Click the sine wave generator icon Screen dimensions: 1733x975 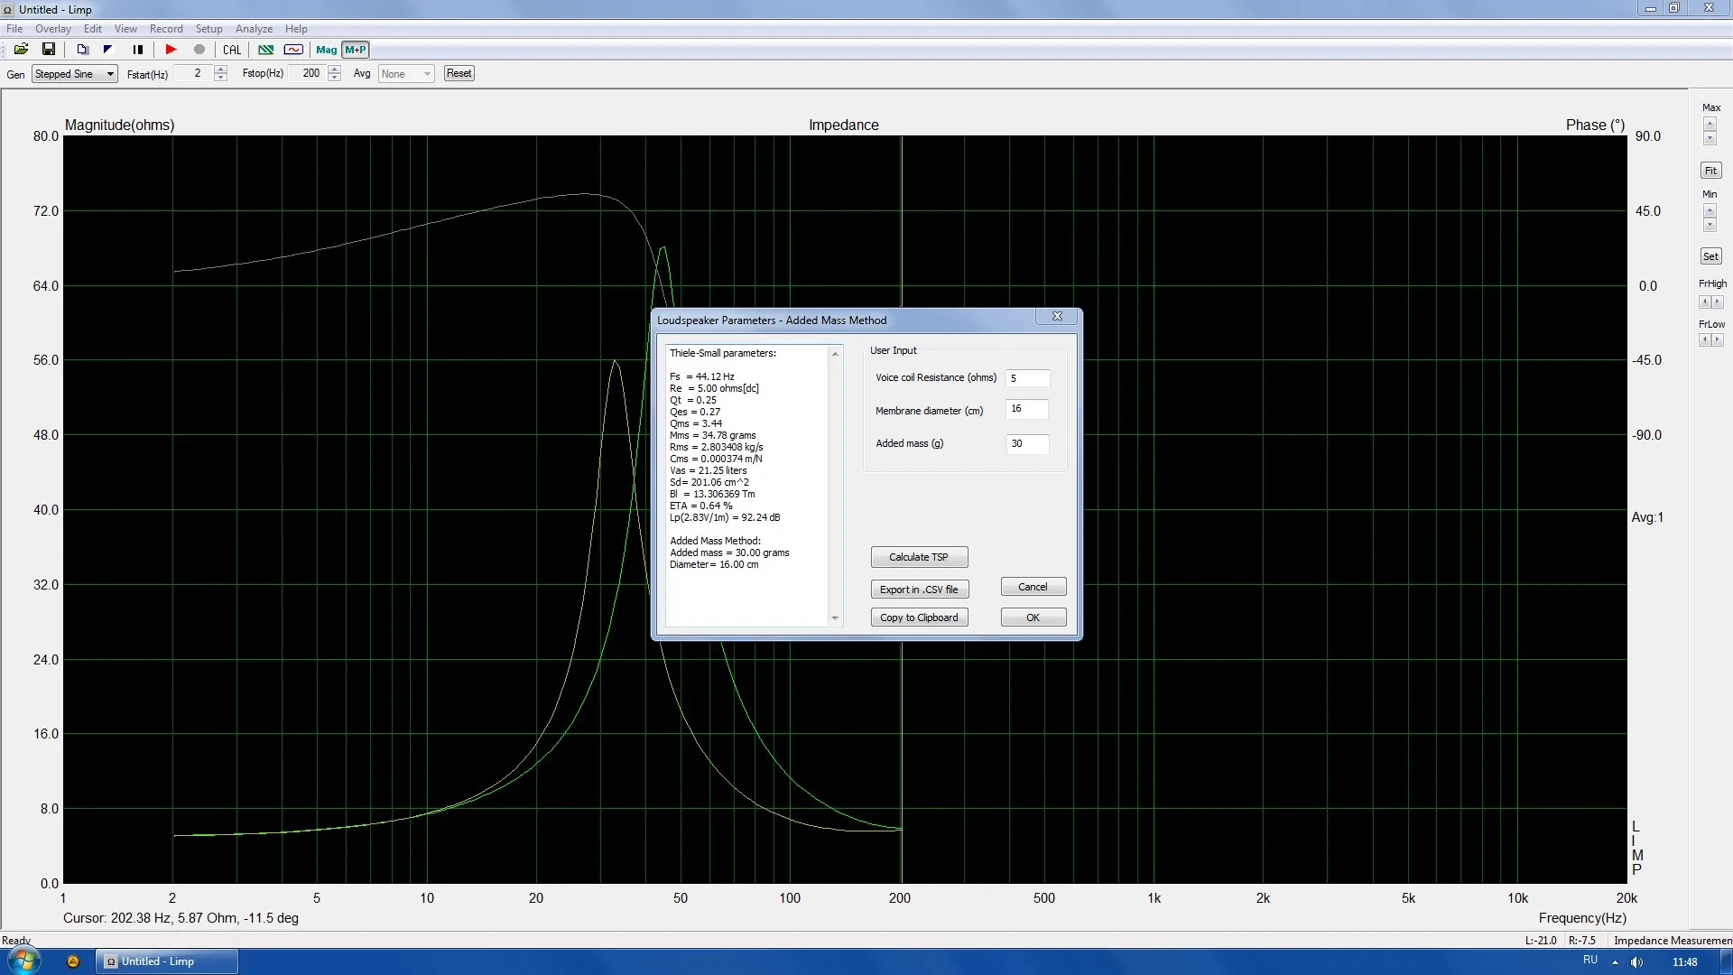pyautogui.click(x=293, y=50)
